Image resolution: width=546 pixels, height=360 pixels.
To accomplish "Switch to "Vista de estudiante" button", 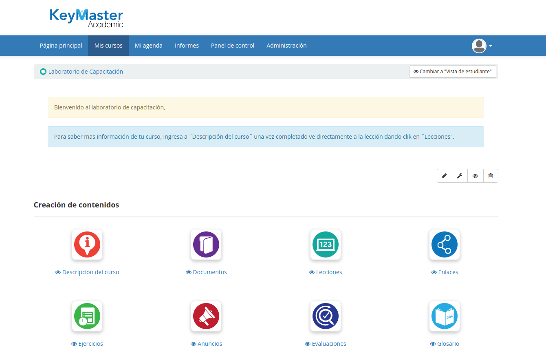I will tap(453, 72).
